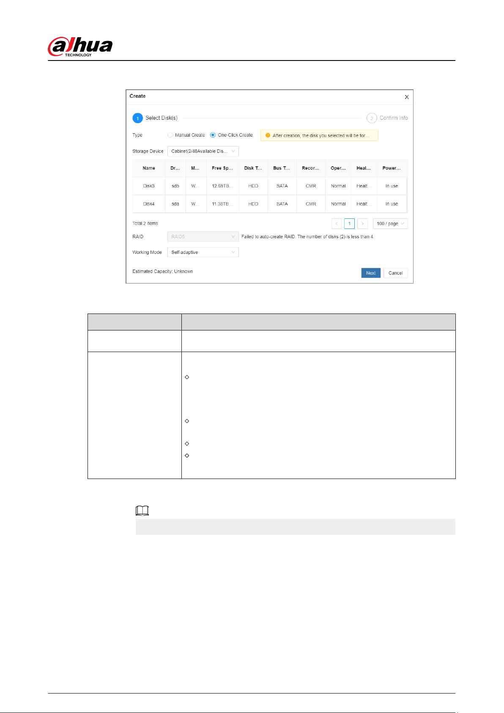Click step 2 Confirm Info
This screenshot has height=713, width=504.
[x=387, y=118]
